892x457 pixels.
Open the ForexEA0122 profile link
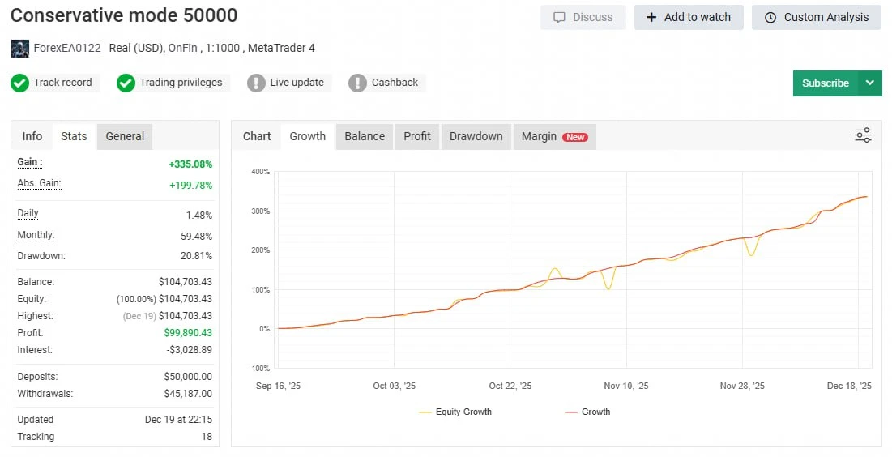click(67, 48)
